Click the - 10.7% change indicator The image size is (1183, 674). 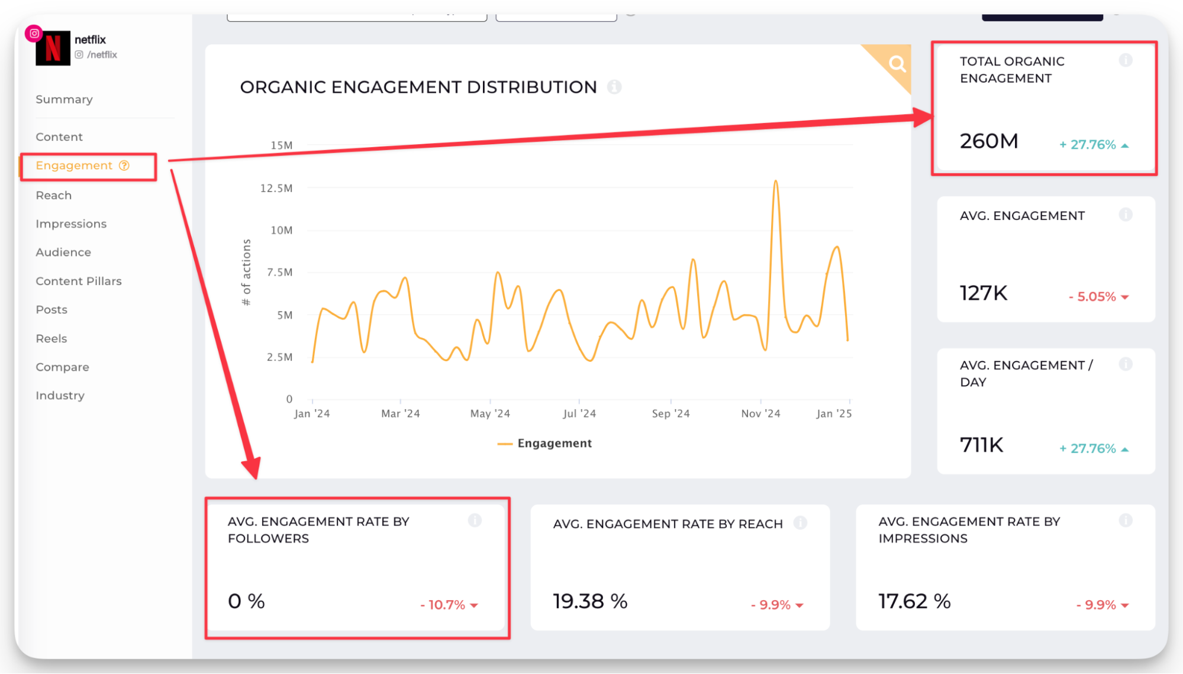pyautogui.click(x=449, y=605)
